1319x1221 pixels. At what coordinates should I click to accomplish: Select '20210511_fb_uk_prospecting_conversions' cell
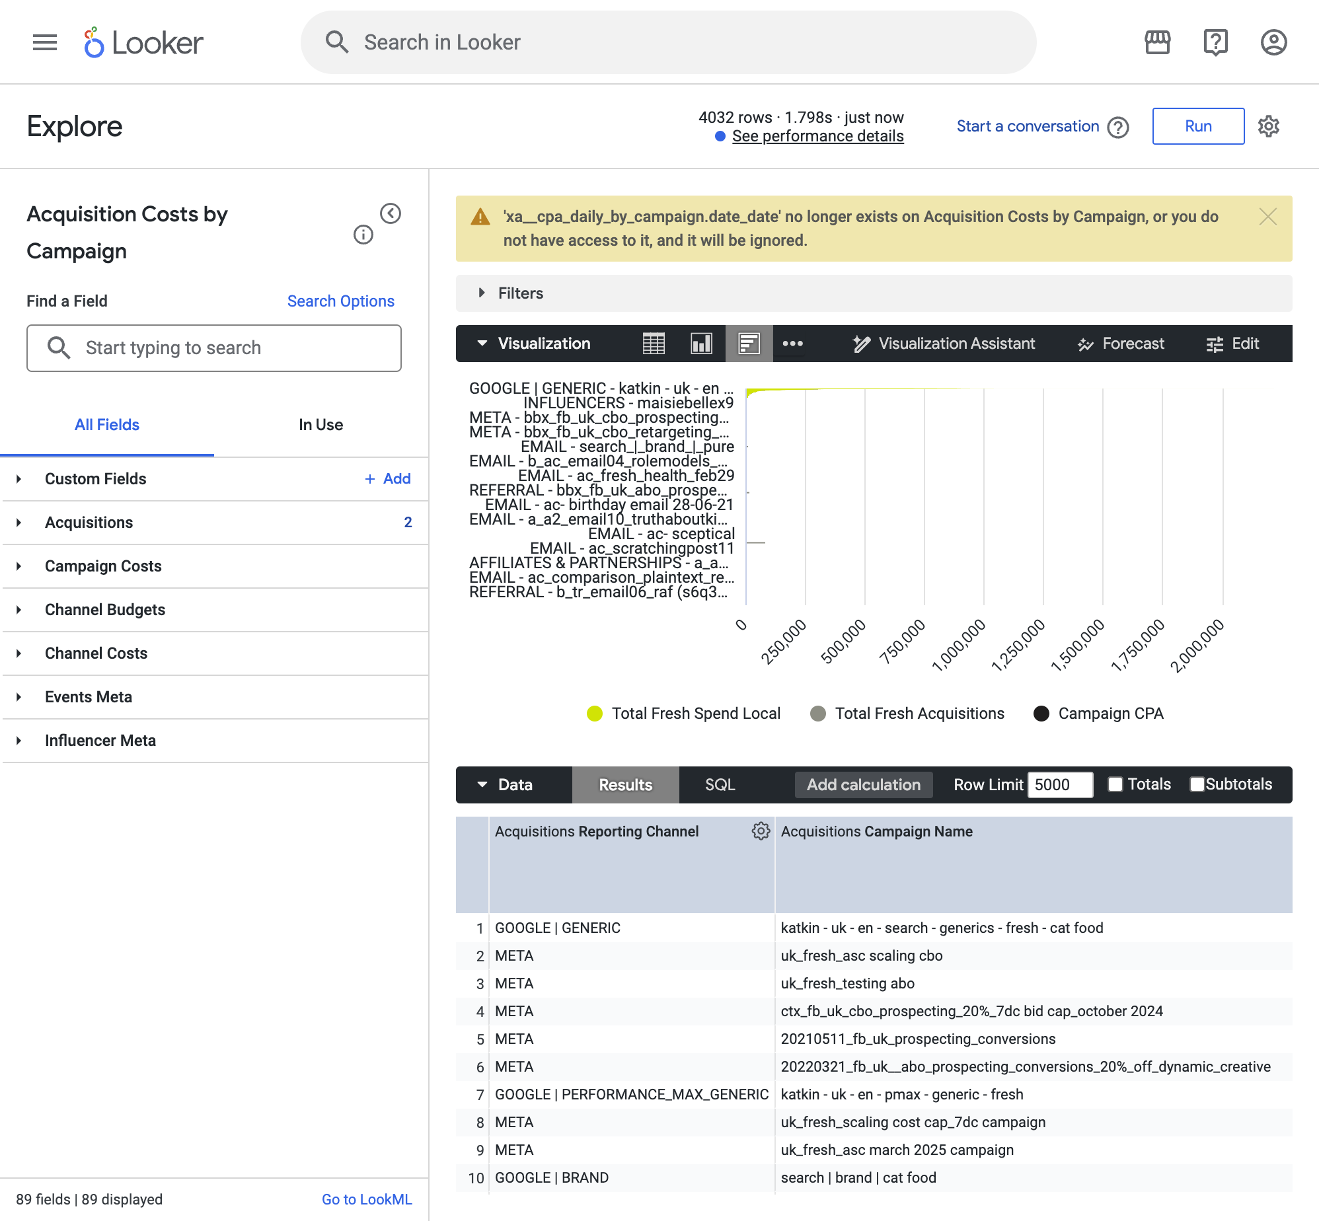click(1034, 1039)
